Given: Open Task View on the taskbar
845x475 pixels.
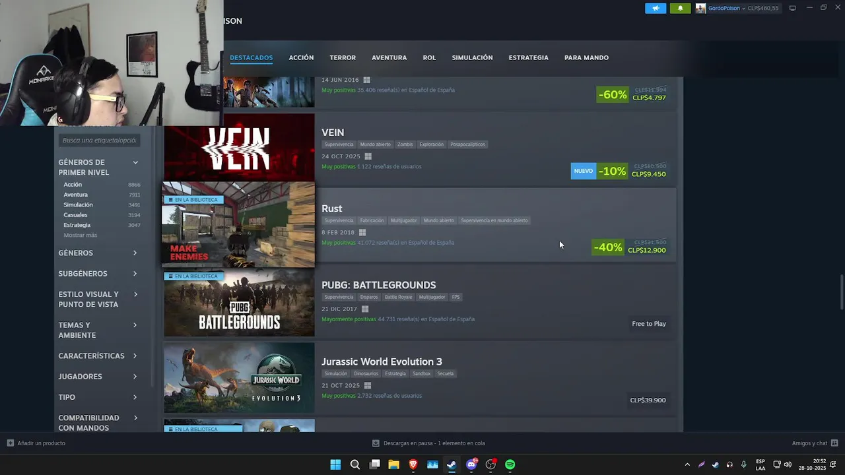Looking at the screenshot, I should pyautogui.click(x=374, y=464).
